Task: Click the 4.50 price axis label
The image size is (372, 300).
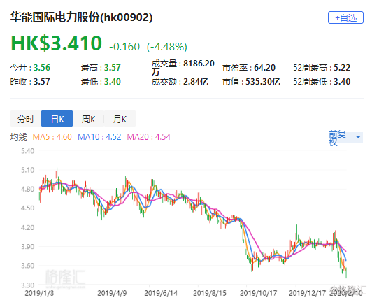Action: [28, 208]
